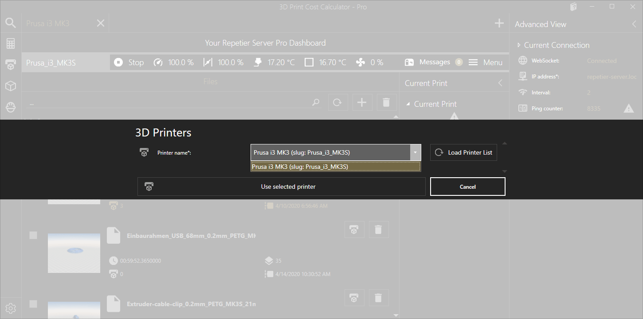Image resolution: width=643 pixels, height=319 pixels.
Task: Clear the Prusa i3 MK3 search with X
Action: point(101,23)
